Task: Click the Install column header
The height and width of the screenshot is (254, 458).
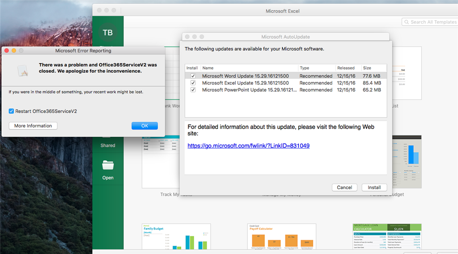Action: pyautogui.click(x=192, y=68)
